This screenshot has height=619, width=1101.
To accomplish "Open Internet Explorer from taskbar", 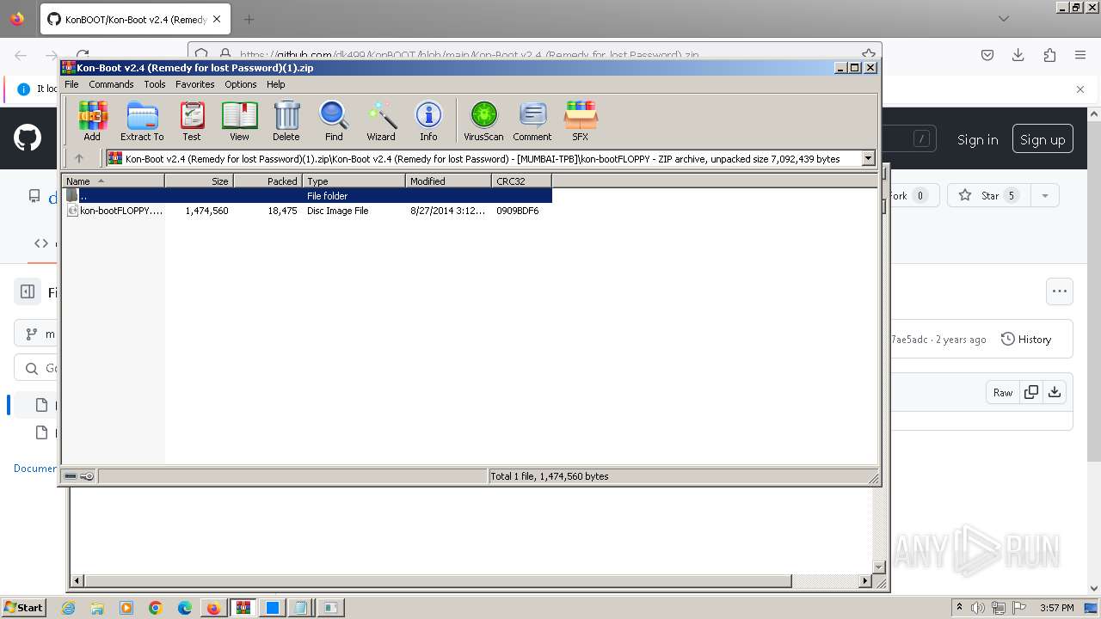I will click(x=68, y=608).
